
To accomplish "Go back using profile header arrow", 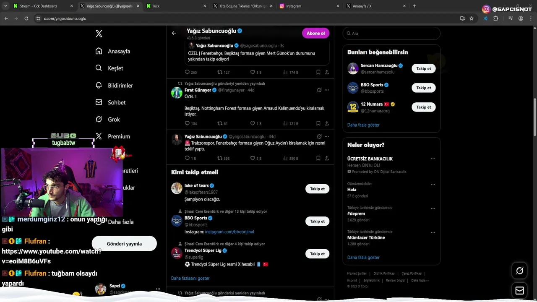I will (x=174, y=33).
